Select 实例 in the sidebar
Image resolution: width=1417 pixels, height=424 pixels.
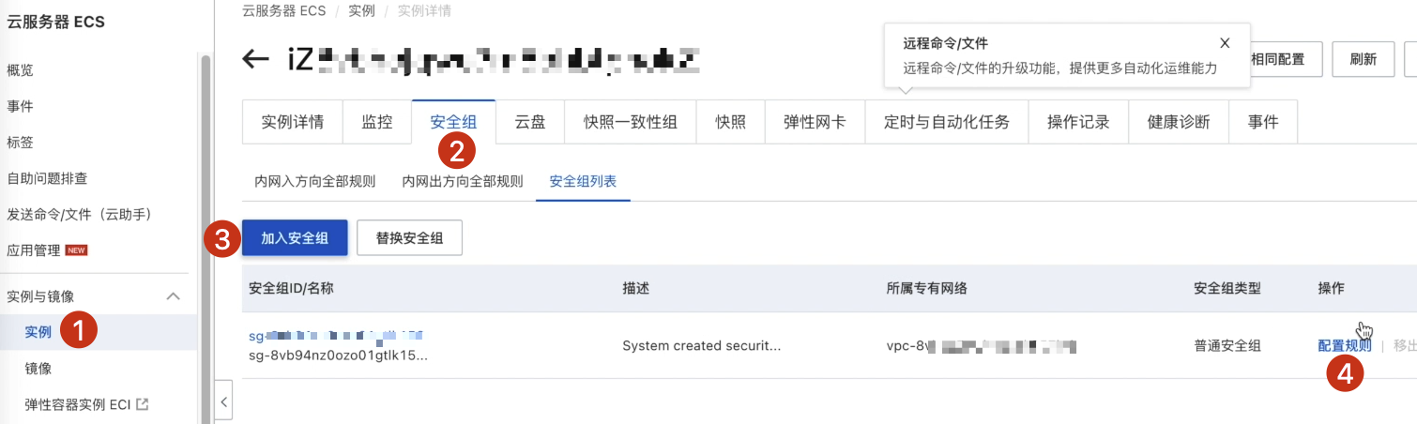[38, 332]
